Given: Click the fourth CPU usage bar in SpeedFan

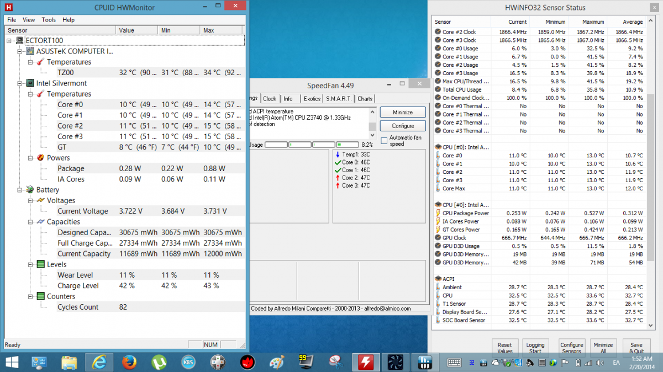Looking at the screenshot, I should coord(347,145).
